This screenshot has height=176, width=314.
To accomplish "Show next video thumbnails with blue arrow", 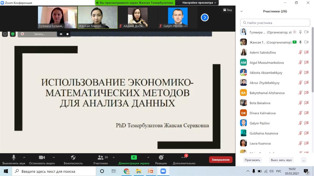I will pyautogui.click(x=205, y=17).
